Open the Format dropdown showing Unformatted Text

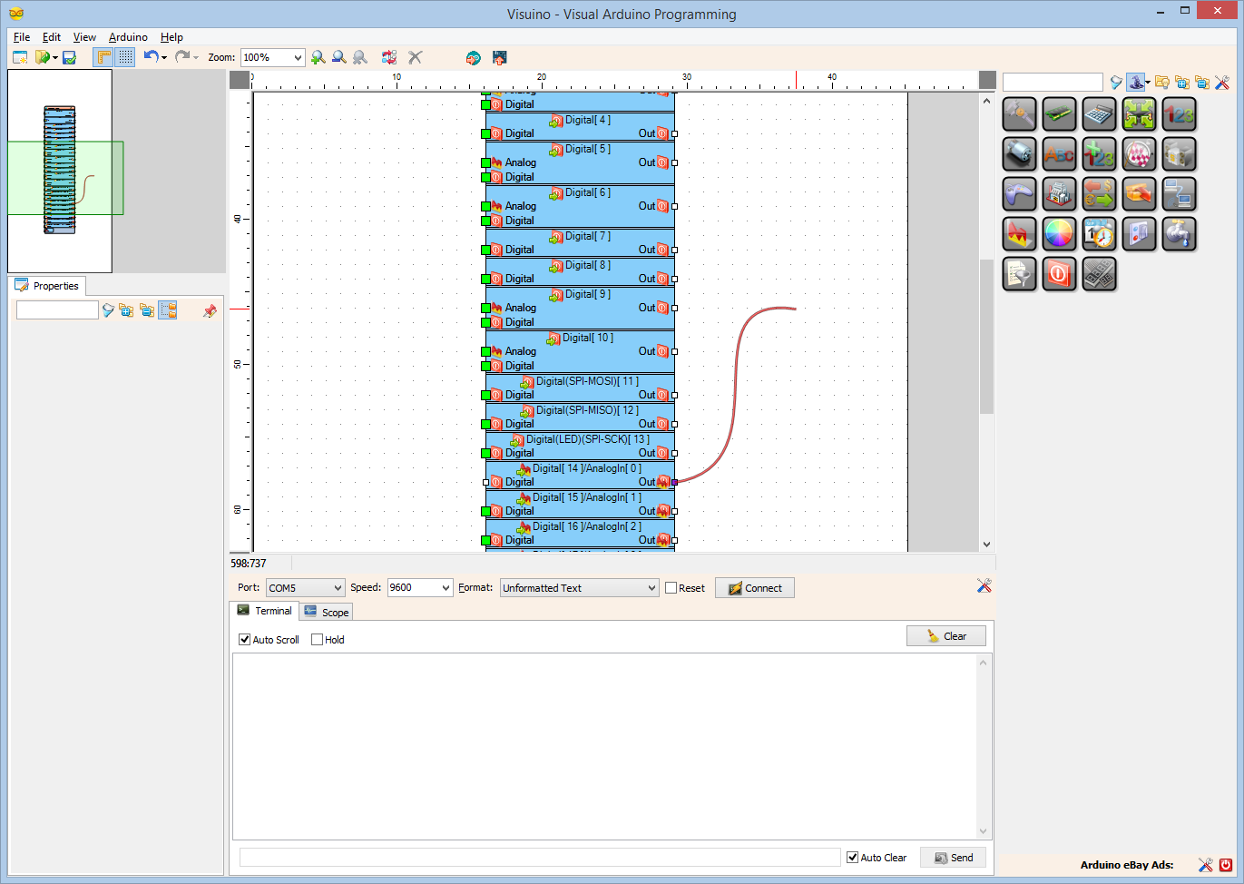coord(578,587)
